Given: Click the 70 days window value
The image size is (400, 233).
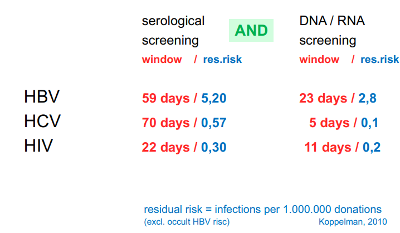Looking at the screenshot, I should click(165, 123).
